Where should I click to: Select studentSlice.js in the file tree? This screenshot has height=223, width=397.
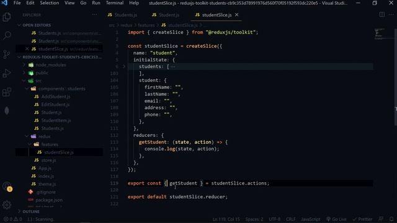[59, 152]
